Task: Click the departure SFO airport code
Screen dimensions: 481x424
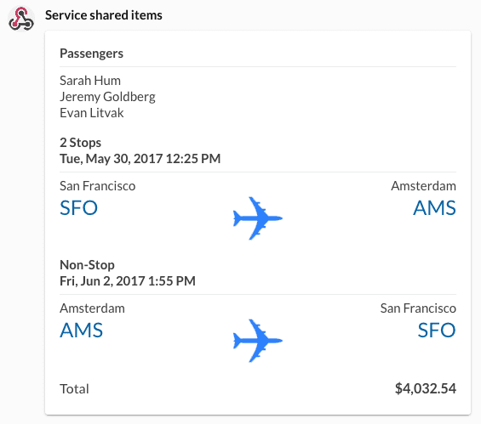Action: (x=79, y=208)
